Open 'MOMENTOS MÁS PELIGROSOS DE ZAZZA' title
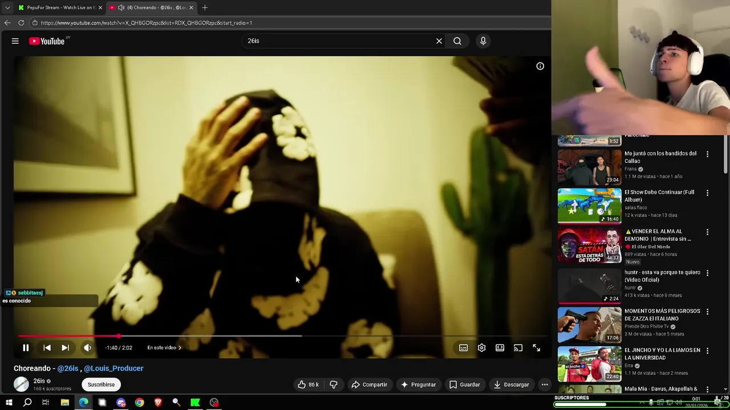Viewport: 730px width, 410px height. click(662, 315)
